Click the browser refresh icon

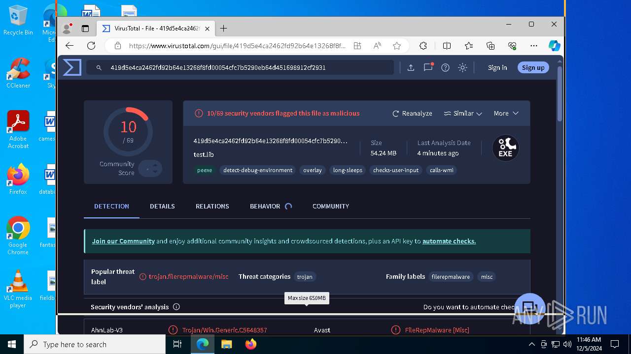click(91, 46)
